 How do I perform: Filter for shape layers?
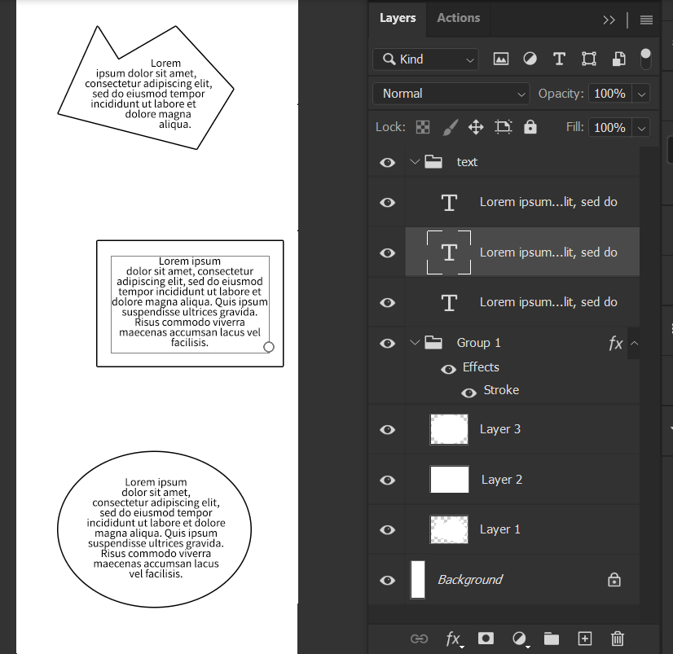coord(589,59)
